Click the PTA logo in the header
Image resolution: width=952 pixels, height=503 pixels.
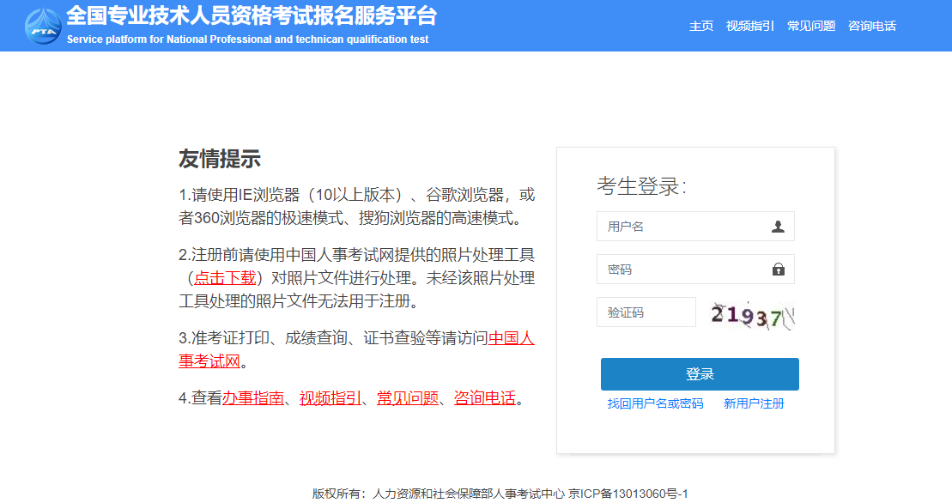pyautogui.click(x=43, y=26)
